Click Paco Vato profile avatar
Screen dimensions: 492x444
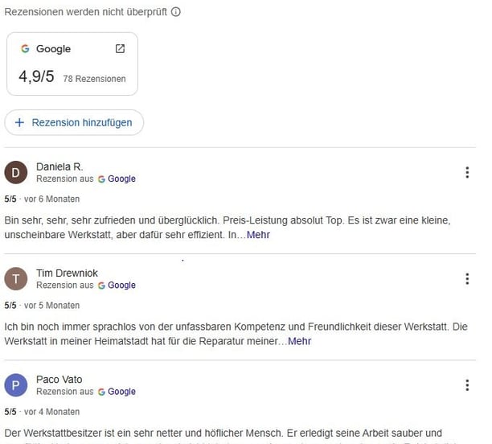(16, 384)
